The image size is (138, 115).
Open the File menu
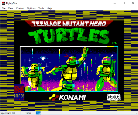3,8
